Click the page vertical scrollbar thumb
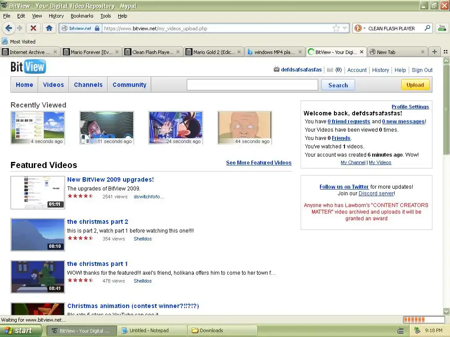The image size is (450, 337). coord(446,109)
